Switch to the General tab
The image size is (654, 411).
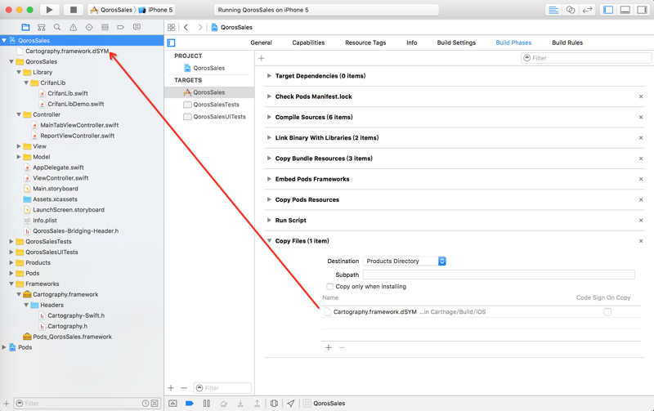[x=261, y=42]
